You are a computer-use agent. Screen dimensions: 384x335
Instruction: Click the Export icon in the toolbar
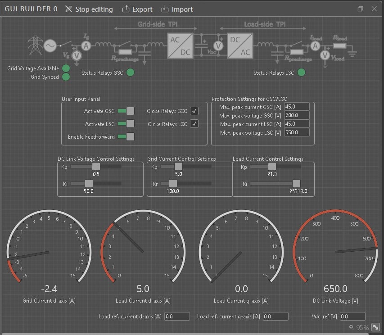point(126,9)
